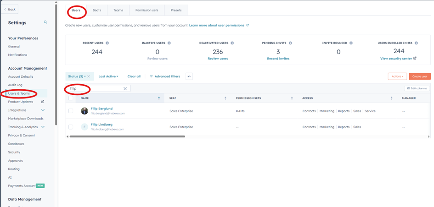Click the Create user button

[419, 76]
